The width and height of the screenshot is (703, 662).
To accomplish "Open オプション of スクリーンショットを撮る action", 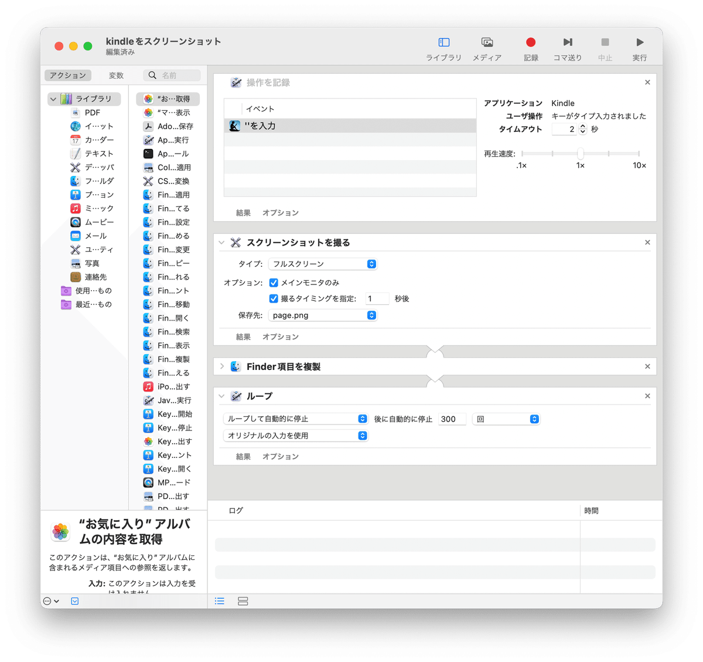I will tap(281, 337).
